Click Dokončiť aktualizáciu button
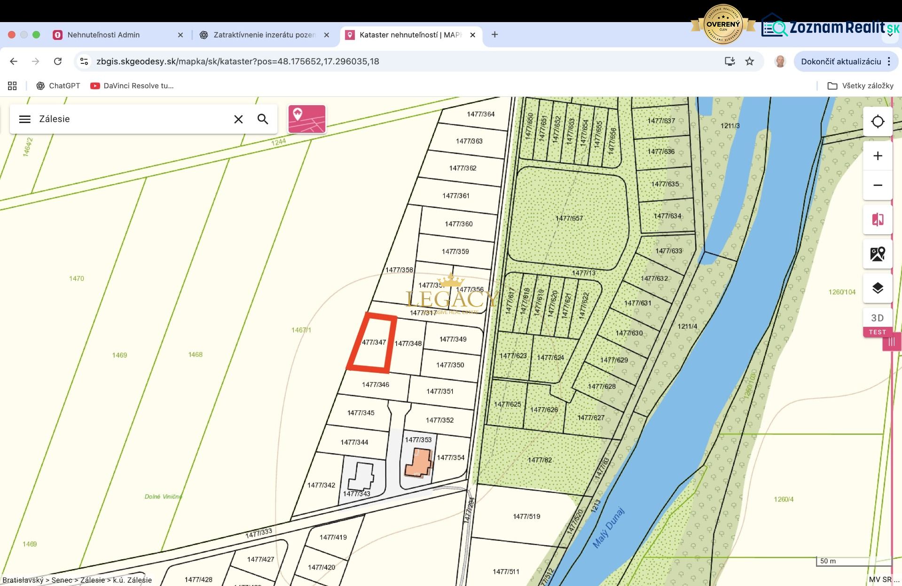Image resolution: width=902 pixels, height=586 pixels. click(841, 62)
